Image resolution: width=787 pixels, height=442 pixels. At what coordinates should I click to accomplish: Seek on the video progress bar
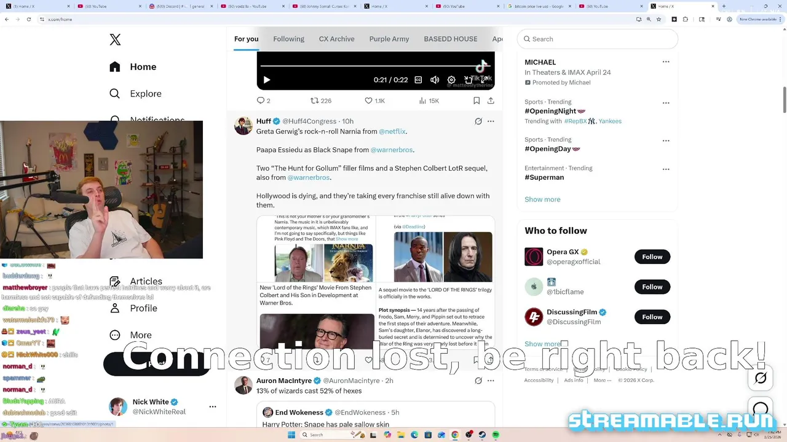tap(375, 66)
